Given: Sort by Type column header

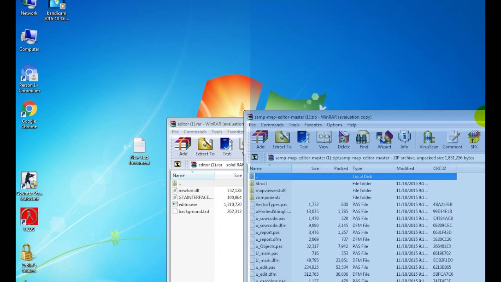Looking at the screenshot, I should point(372,168).
